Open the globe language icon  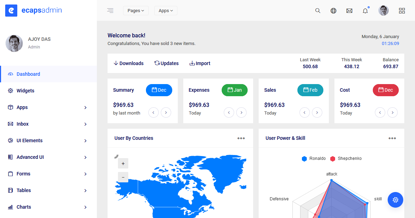pos(333,11)
